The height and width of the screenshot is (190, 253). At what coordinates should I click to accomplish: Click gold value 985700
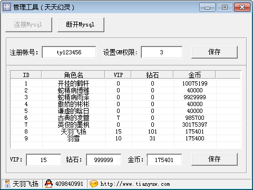coord(194,118)
